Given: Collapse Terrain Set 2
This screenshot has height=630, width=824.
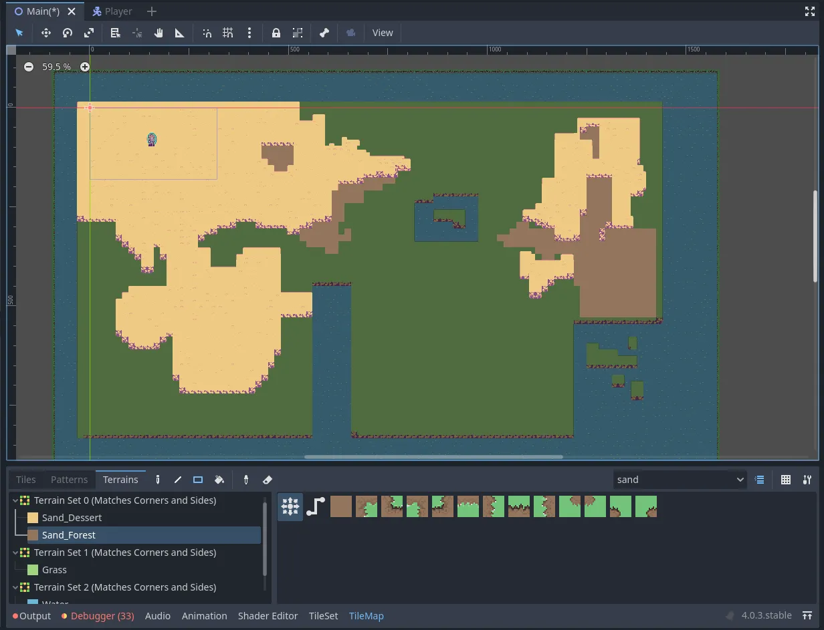Looking at the screenshot, I should point(15,587).
